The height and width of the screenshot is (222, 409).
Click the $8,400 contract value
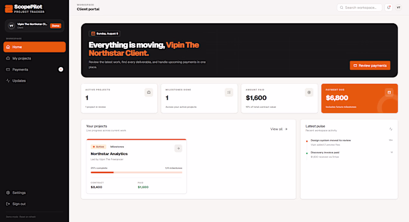pyautogui.click(x=96, y=187)
